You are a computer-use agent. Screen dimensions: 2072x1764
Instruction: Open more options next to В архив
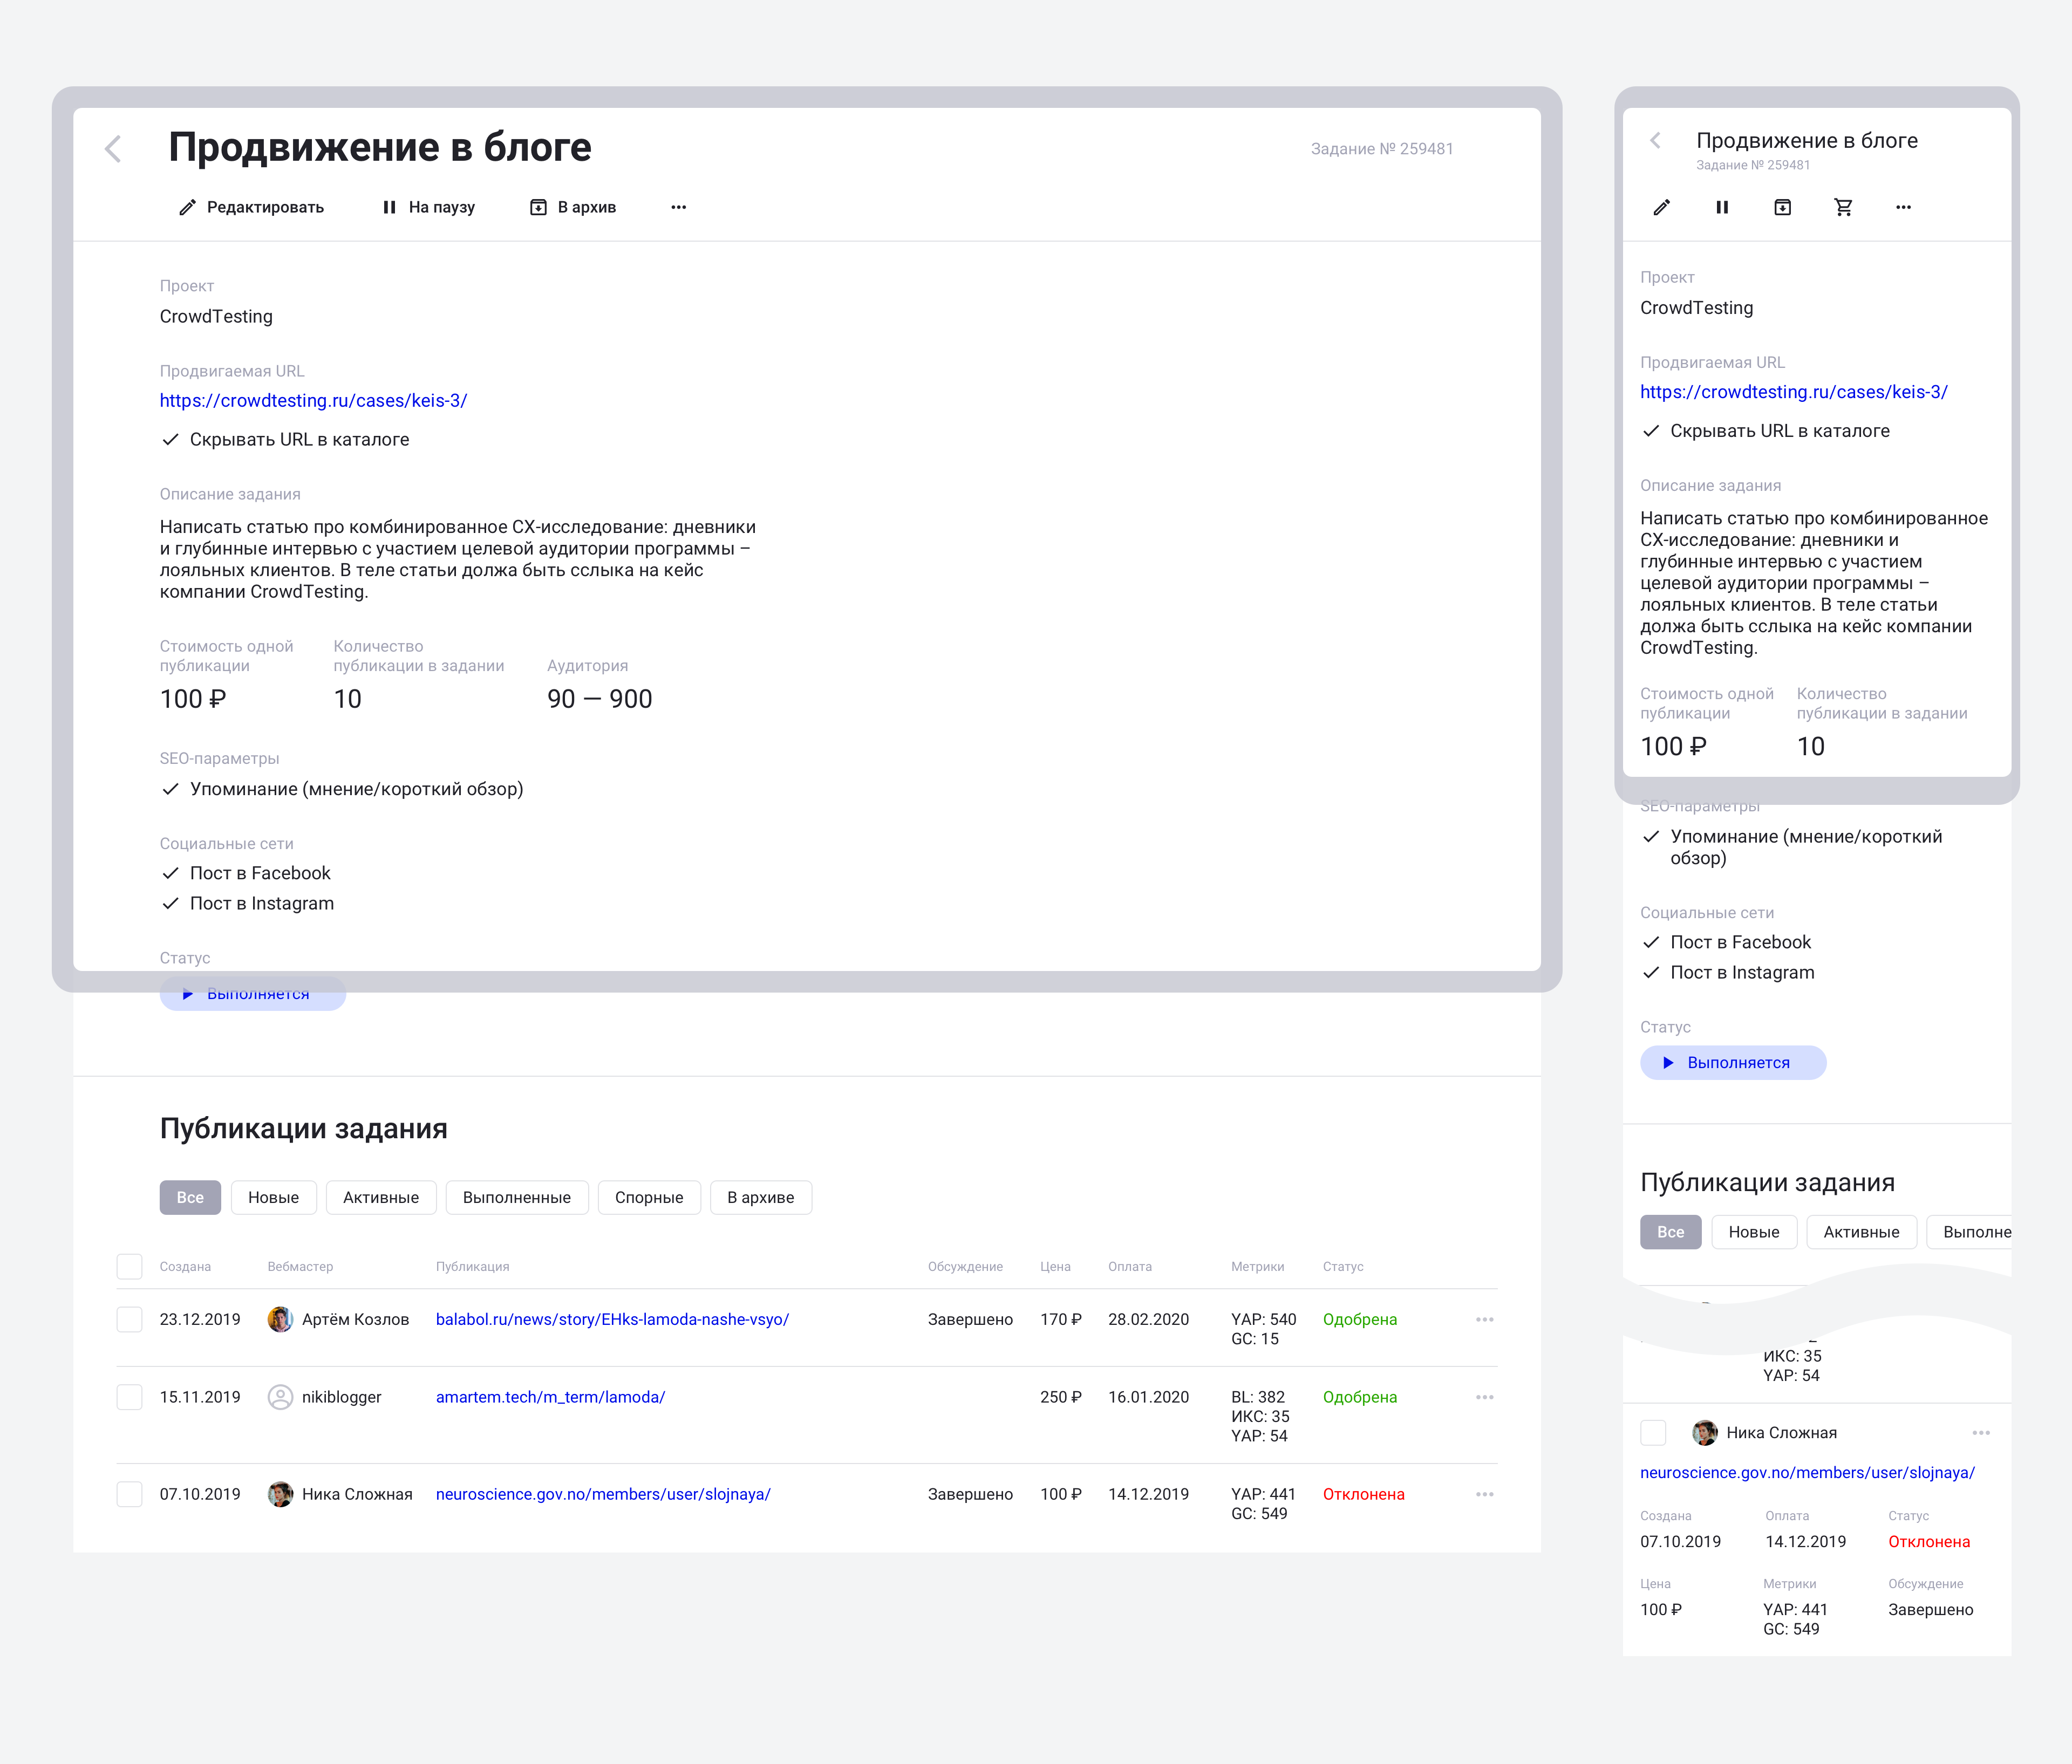point(678,207)
